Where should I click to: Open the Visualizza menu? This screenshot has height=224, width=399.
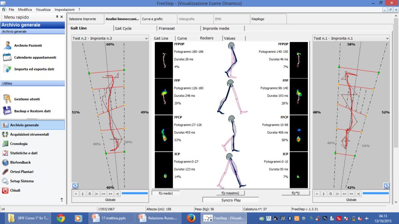click(43, 10)
